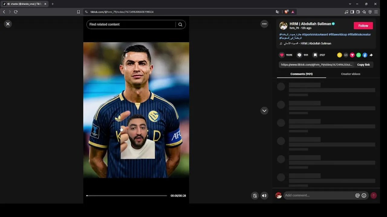Switch to the Creator videos tab

[x=350, y=74]
